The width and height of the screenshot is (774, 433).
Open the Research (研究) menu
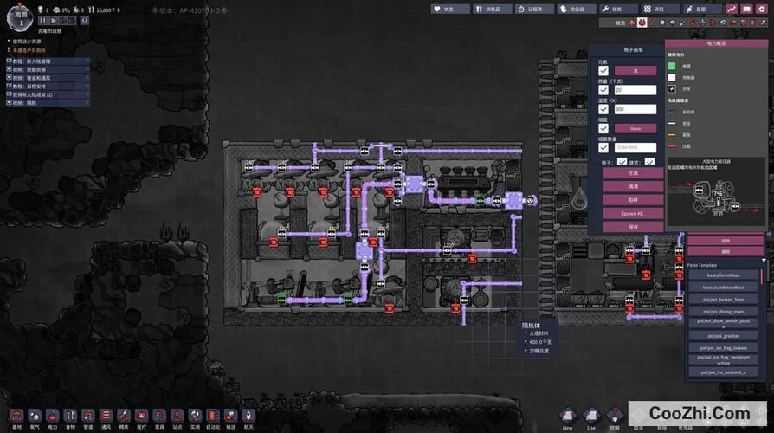tap(661, 9)
